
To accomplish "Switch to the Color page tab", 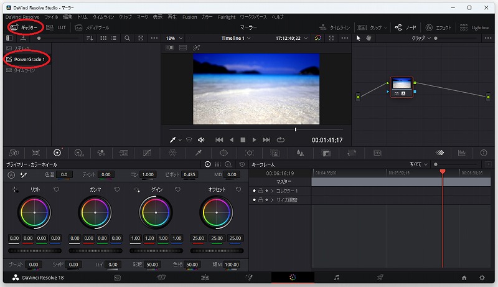I will 293,278.
